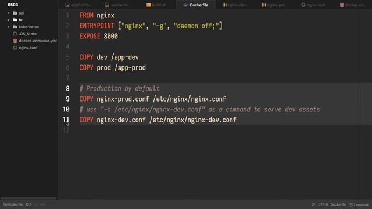Click the nginx-dev tab config icon
Screen dimensions: 372x209
(x=224, y=5)
